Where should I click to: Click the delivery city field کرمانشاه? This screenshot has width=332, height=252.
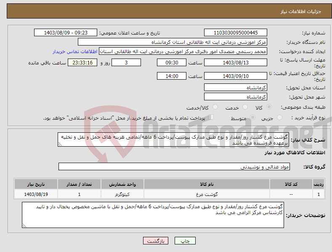click(236, 97)
